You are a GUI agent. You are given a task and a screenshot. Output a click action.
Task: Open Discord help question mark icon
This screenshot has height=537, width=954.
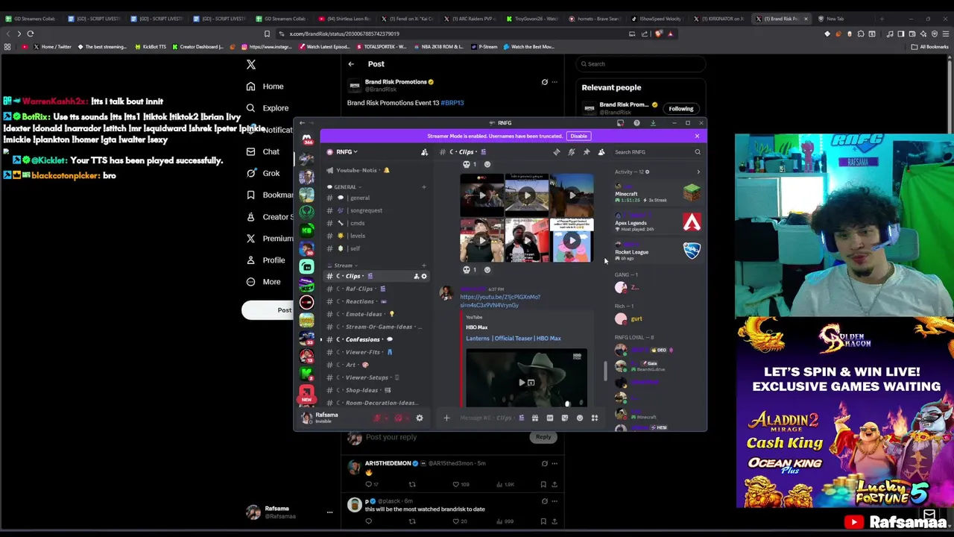[636, 123]
